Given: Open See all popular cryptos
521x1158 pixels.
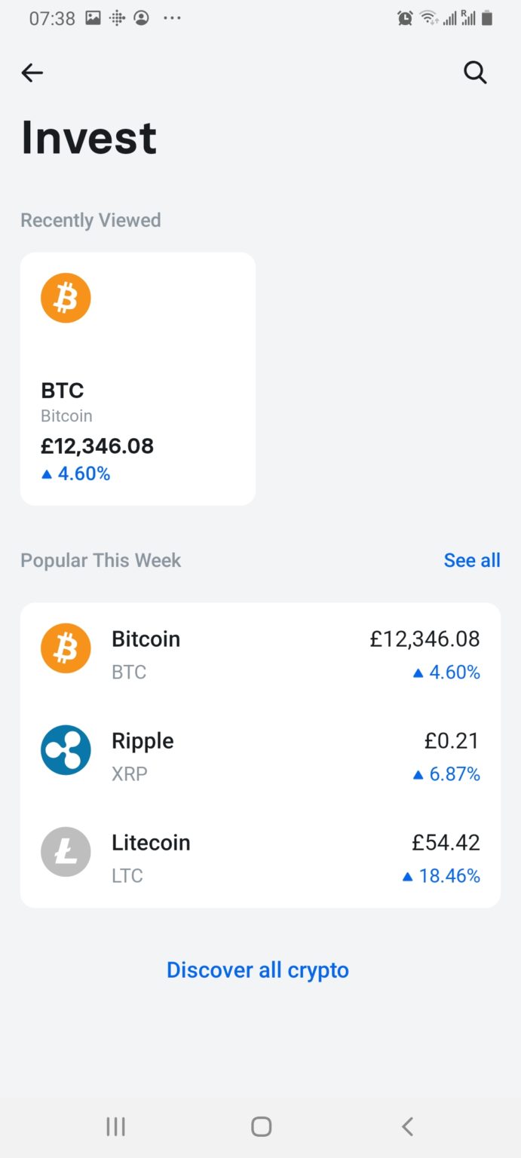Looking at the screenshot, I should click(472, 560).
